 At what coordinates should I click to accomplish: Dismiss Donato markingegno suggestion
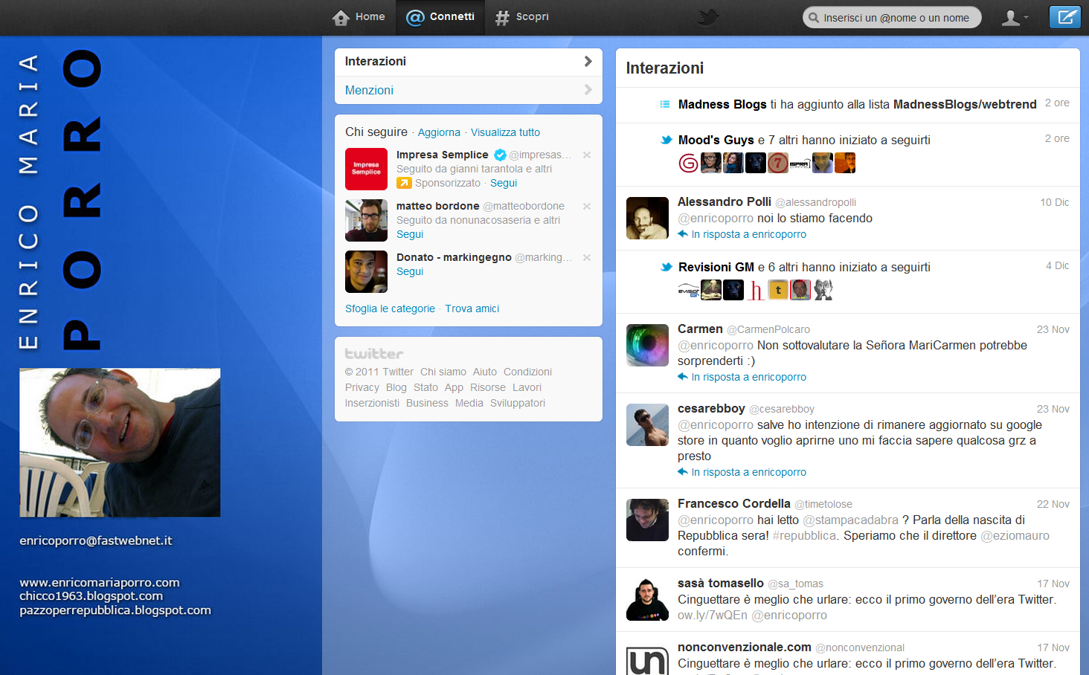click(587, 257)
